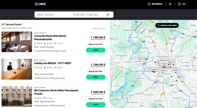
Task: Select the 2.040,00 € map price pin
Action: [176, 70]
